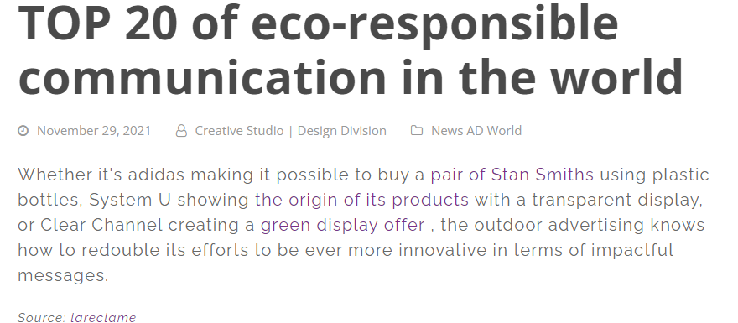Visit the lareclame source link
The height and width of the screenshot is (323, 738).
pyautogui.click(x=103, y=318)
